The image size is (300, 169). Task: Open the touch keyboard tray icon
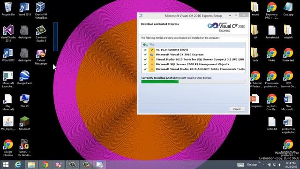(x=240, y=165)
